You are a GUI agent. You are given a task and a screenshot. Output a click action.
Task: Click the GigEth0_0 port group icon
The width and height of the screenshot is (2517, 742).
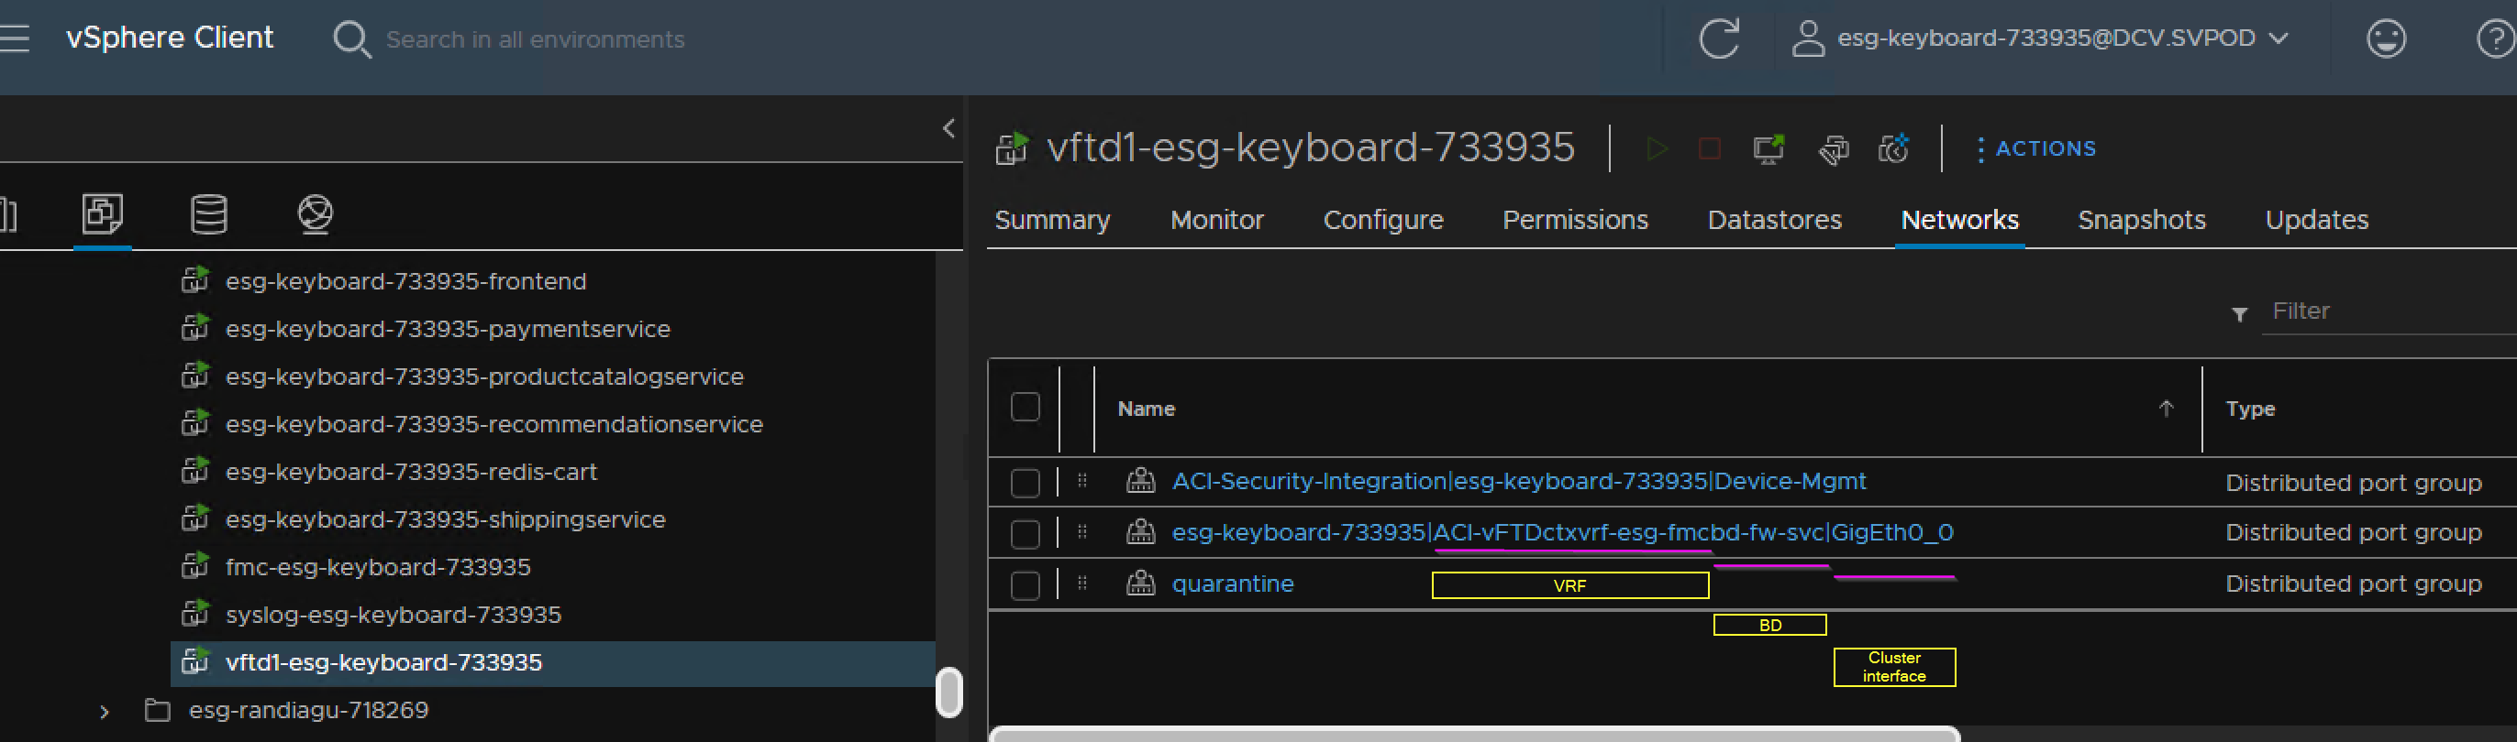(1140, 532)
